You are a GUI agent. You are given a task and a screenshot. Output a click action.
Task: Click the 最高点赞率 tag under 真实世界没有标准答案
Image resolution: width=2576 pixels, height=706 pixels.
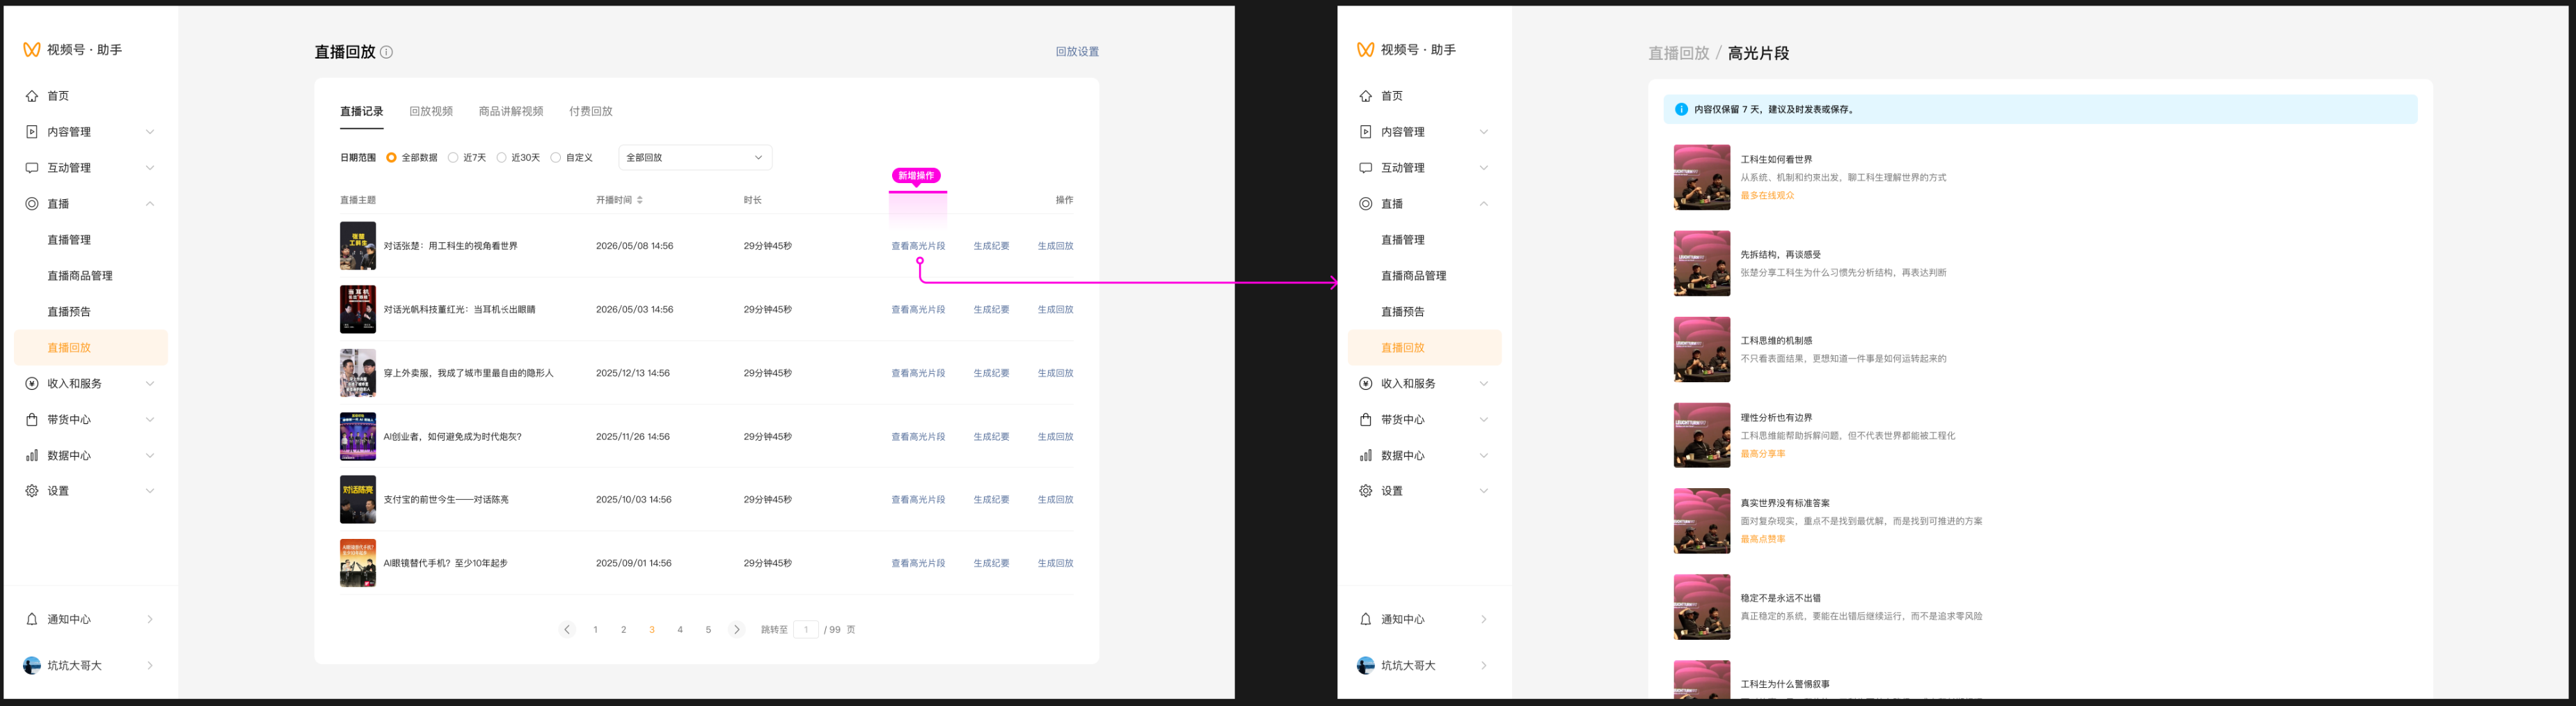pyautogui.click(x=1763, y=540)
